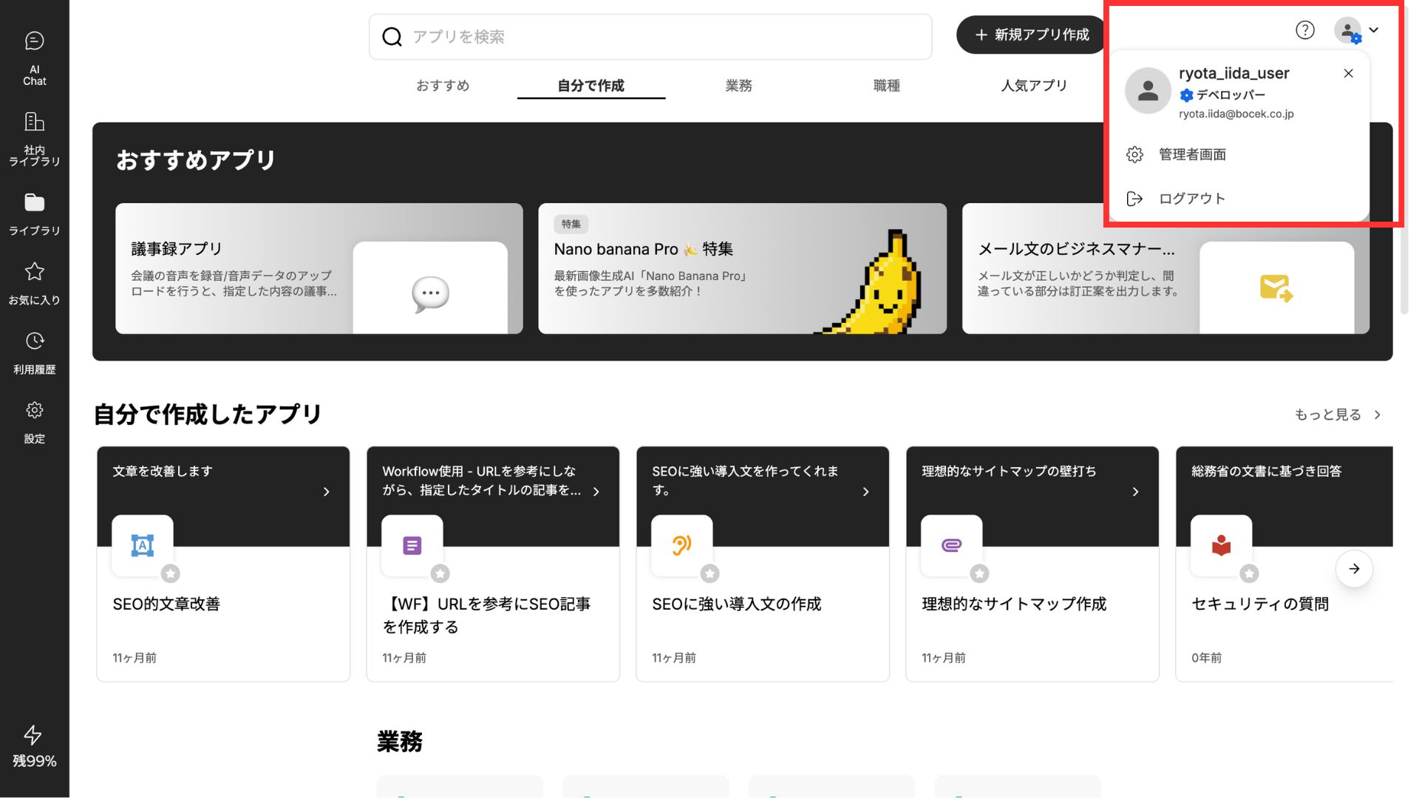The image size is (1419, 798).
Task: Collapse the user account dropdown arrow
Action: click(1374, 30)
